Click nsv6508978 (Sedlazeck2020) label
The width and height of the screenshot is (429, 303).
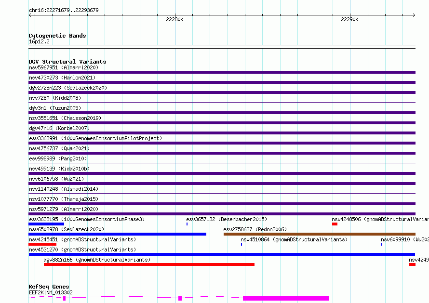(67, 229)
